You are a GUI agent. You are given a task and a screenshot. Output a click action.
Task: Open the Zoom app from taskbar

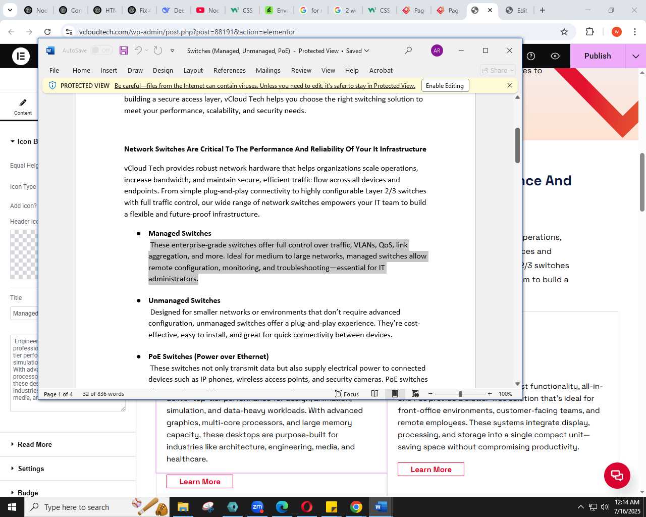click(257, 507)
